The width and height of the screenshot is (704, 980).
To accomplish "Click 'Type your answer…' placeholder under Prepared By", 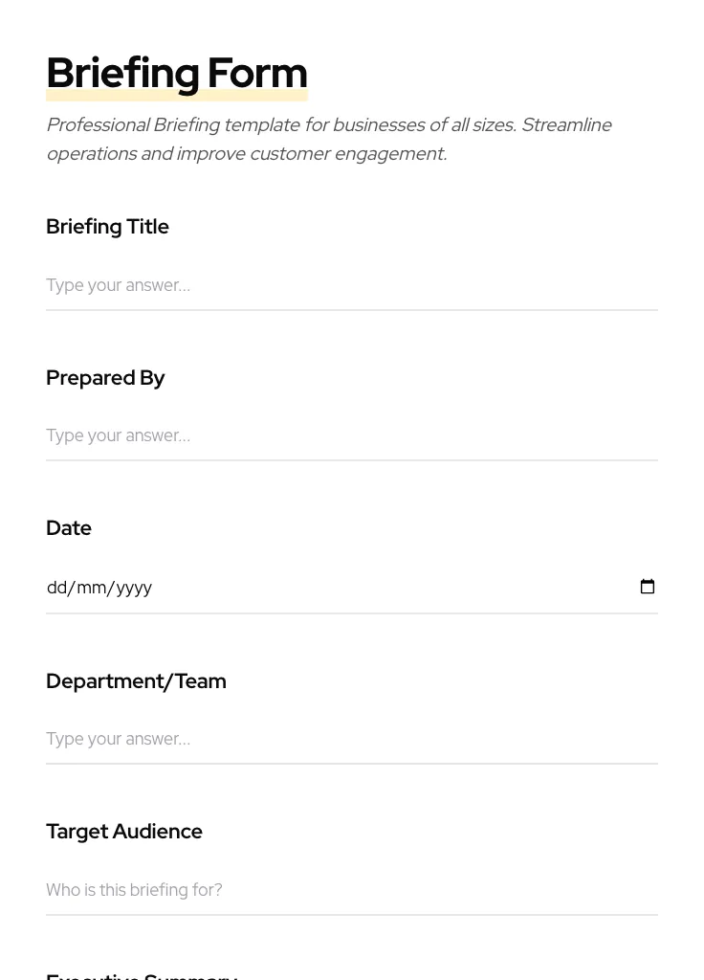I will (x=118, y=435).
